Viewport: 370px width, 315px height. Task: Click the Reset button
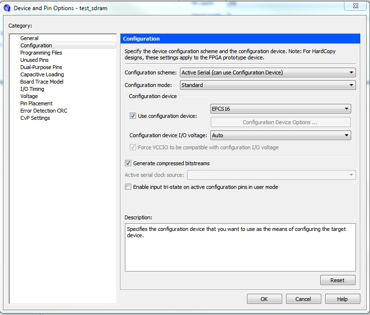338,280
